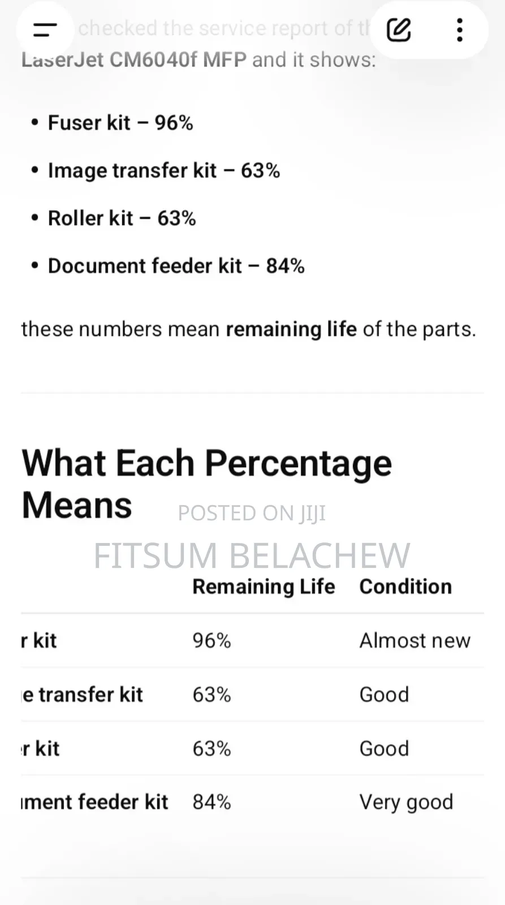The image size is (505, 905).
Task: Open the hamburger sidebar menu
Action: tap(45, 30)
